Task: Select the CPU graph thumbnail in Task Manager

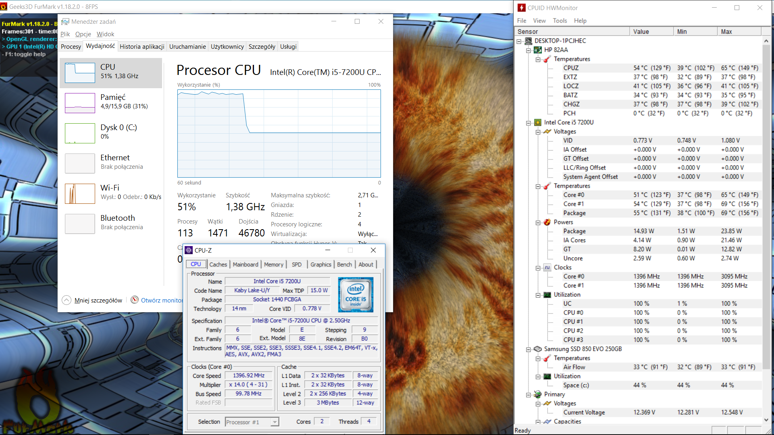Action: click(80, 73)
